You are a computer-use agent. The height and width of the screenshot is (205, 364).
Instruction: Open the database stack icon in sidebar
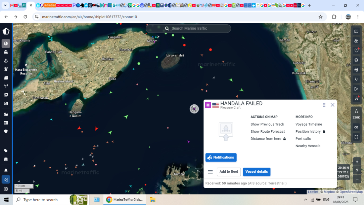coord(6,160)
